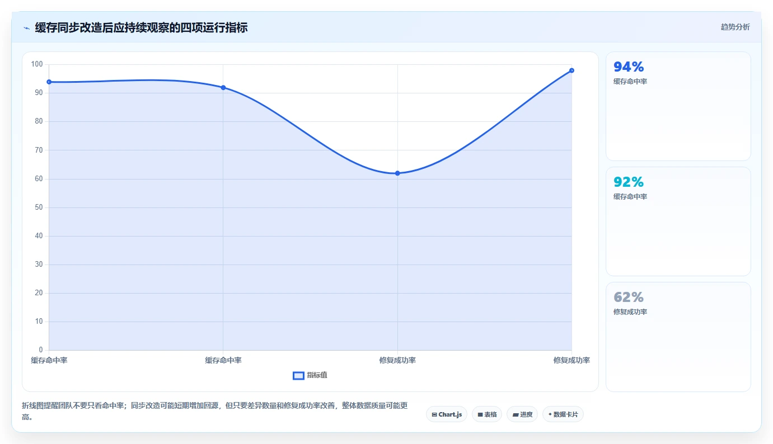The height and width of the screenshot is (444, 773).
Task: Click the lightning icon beside the title
Action: click(x=27, y=27)
